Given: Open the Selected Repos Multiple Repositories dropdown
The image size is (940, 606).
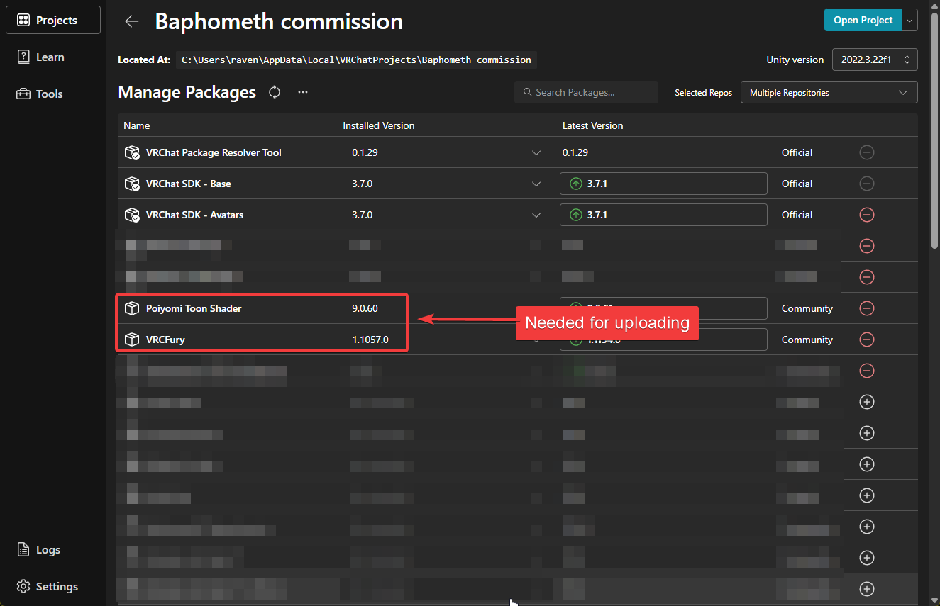Looking at the screenshot, I should point(829,92).
